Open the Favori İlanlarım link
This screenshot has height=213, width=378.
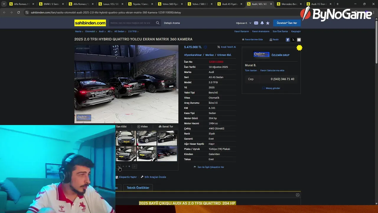(242, 31)
